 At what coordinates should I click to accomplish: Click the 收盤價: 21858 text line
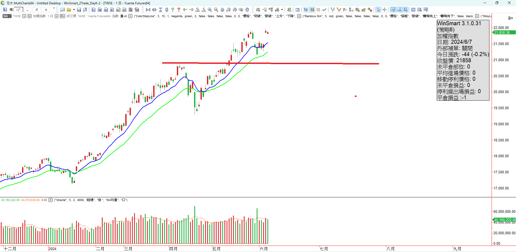click(x=454, y=60)
